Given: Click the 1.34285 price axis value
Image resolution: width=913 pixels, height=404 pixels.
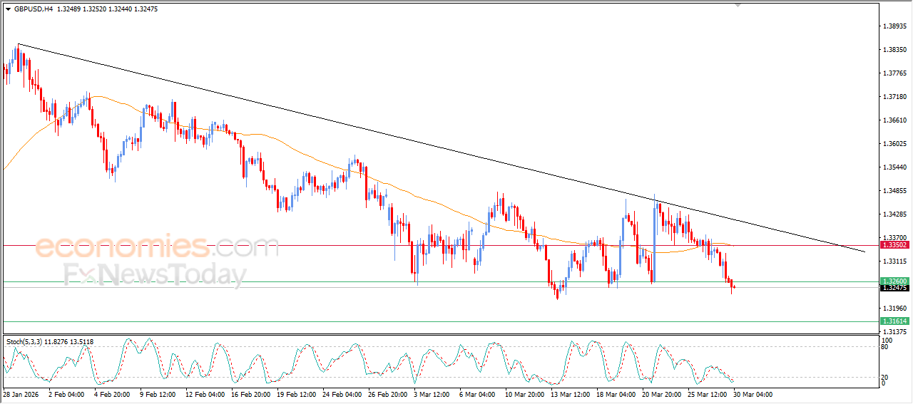Looking at the screenshot, I should click(894, 214).
